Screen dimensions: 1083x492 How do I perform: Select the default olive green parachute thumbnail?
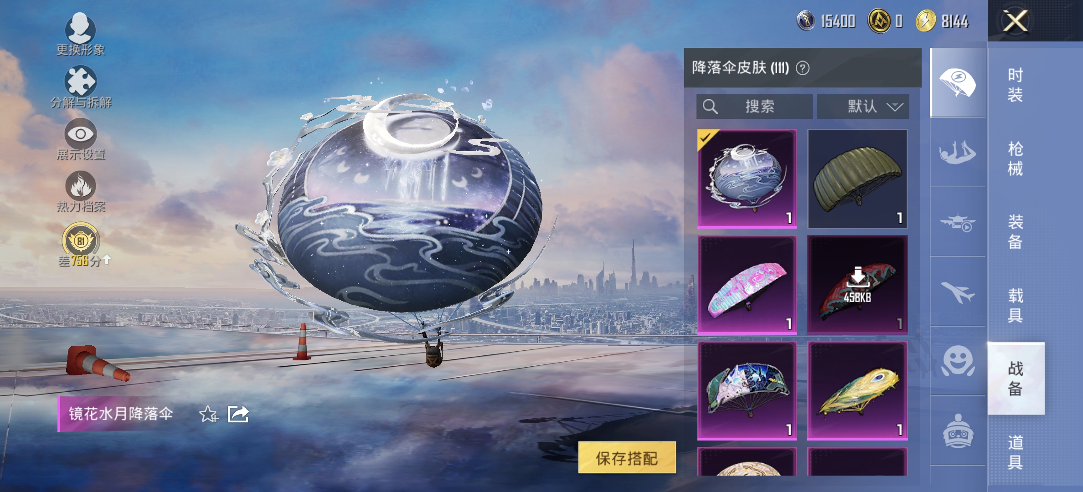(x=857, y=179)
